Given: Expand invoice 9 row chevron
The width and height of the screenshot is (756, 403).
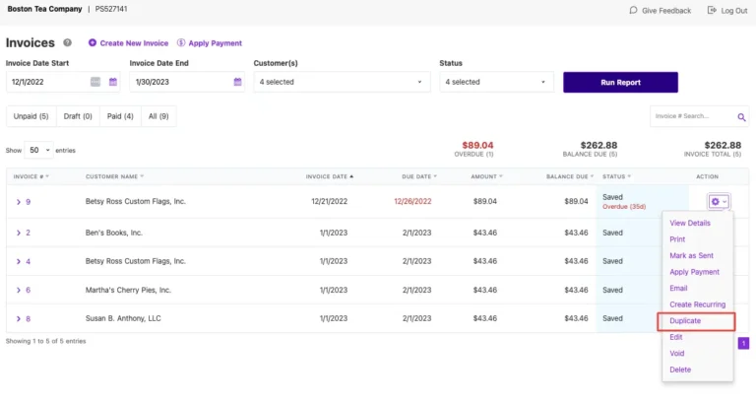Looking at the screenshot, I should (x=19, y=202).
